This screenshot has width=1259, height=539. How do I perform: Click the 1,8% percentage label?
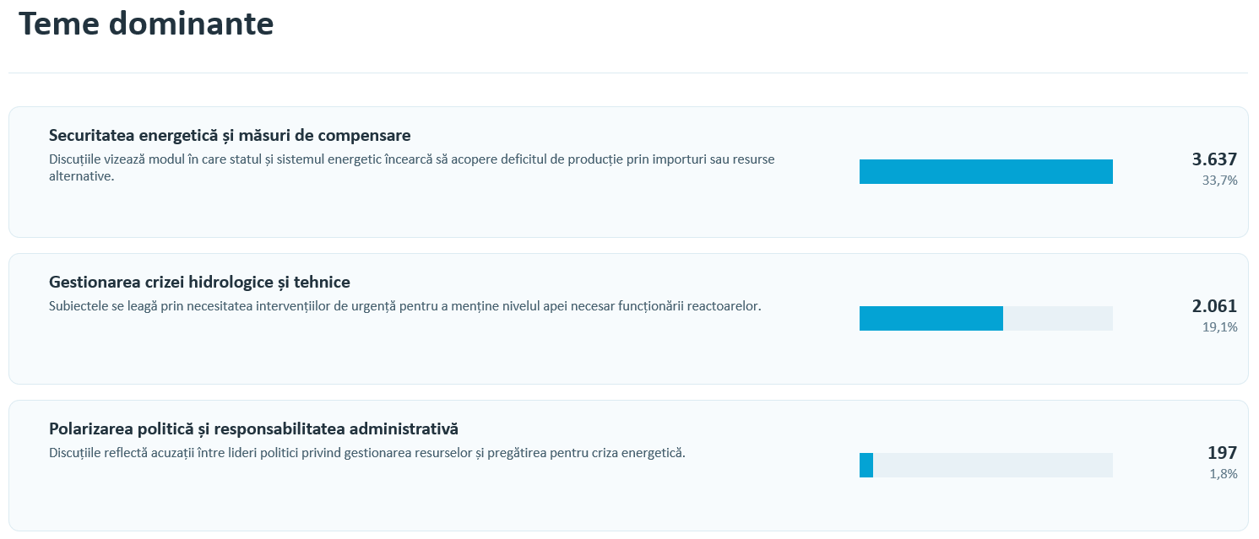click(x=1224, y=473)
